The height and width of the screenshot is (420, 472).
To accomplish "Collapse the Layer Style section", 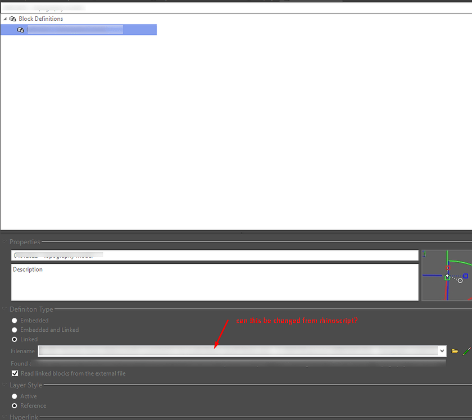I will coord(4,385).
